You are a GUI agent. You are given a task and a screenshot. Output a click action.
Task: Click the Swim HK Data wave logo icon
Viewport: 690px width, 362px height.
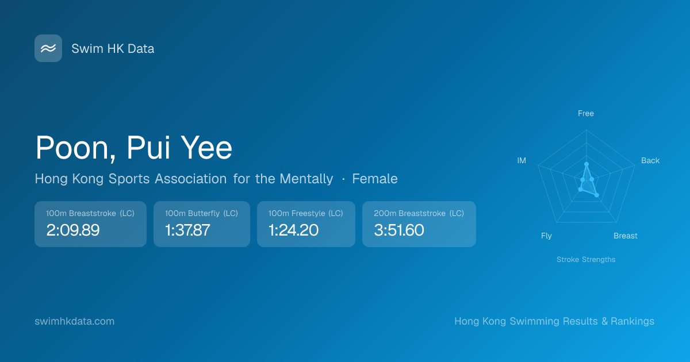click(48, 48)
